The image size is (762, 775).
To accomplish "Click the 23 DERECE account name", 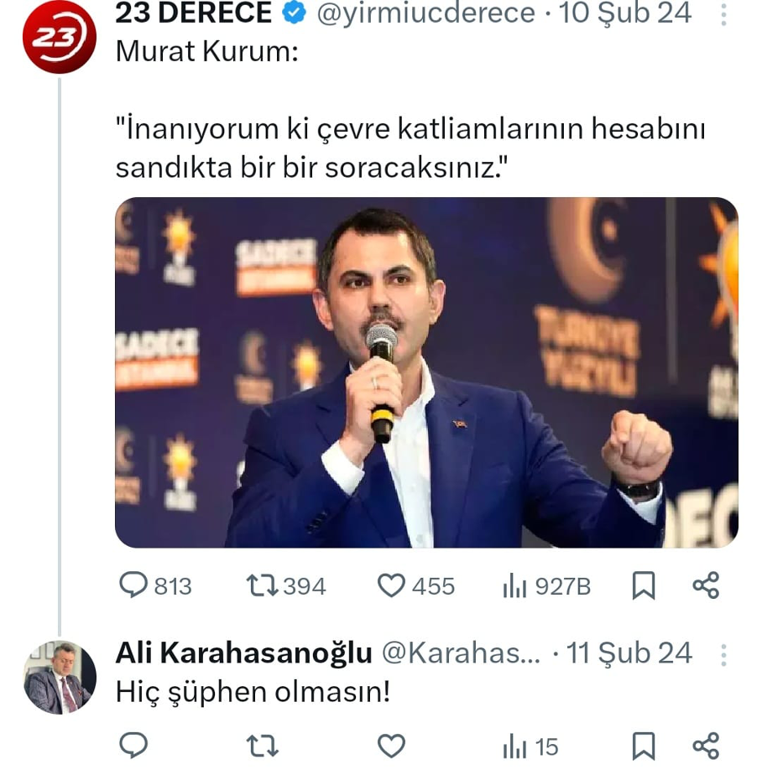I will coord(193,13).
